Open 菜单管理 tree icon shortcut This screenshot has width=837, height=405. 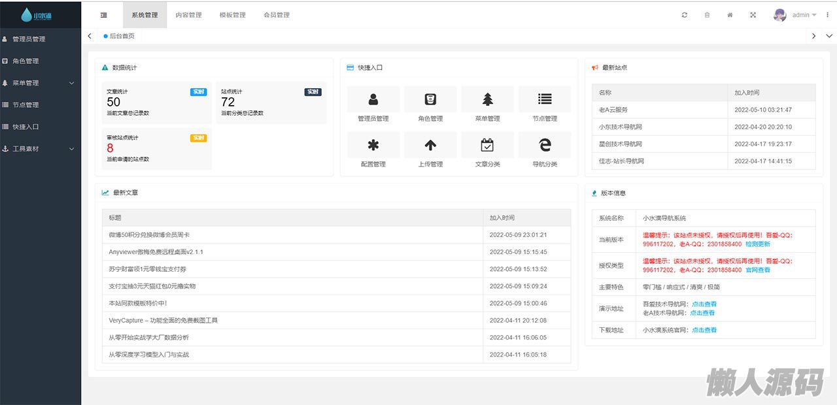pos(488,99)
